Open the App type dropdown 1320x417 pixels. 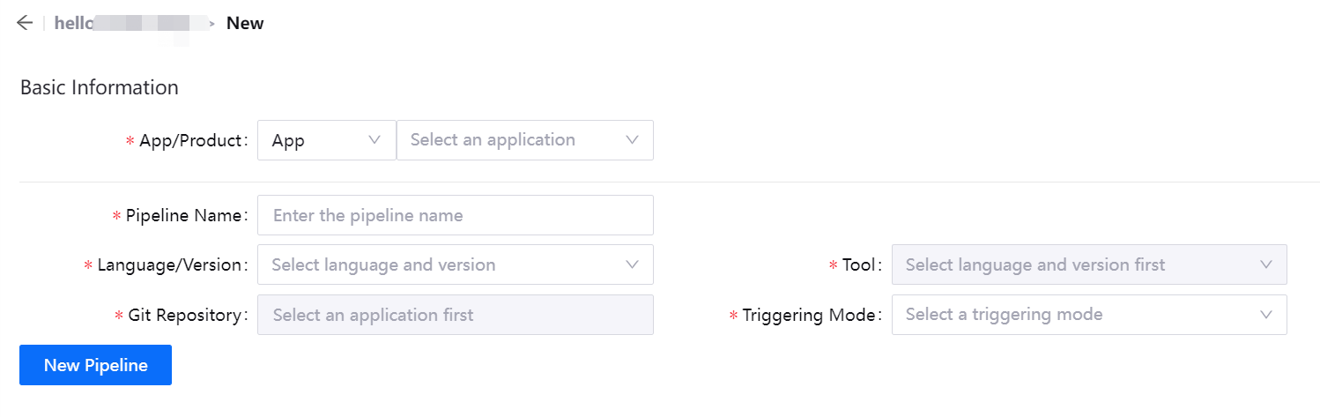coord(326,140)
